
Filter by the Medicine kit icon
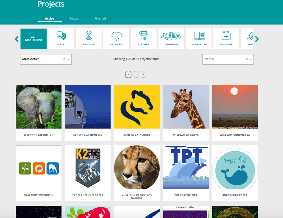pos(226,35)
